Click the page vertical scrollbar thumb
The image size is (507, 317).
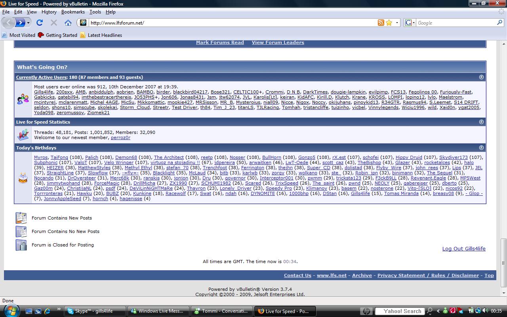(x=504, y=262)
